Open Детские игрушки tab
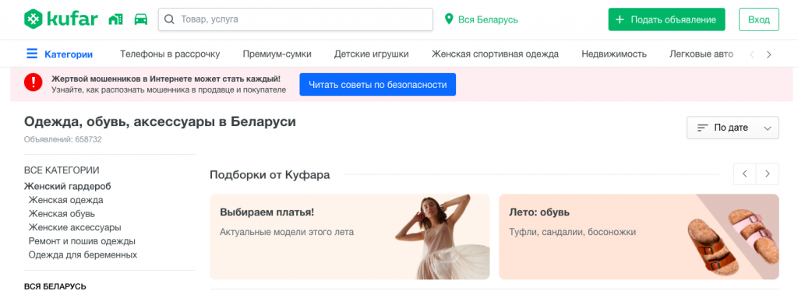Viewport: 798px width, 291px height. (x=372, y=54)
